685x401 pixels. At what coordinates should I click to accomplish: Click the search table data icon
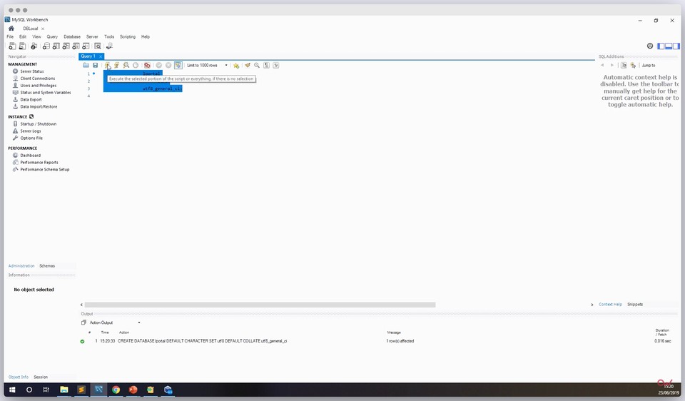point(98,46)
